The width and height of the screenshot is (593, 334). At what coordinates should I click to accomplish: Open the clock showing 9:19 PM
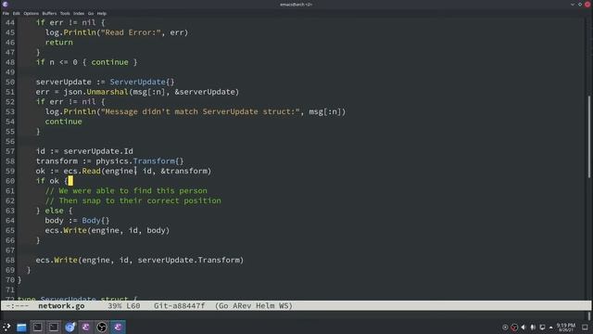pyautogui.click(x=566, y=328)
